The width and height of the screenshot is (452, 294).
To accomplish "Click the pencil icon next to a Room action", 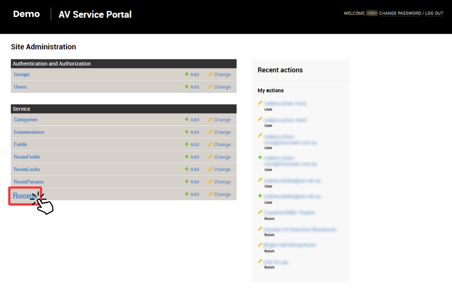I will tap(260, 212).
